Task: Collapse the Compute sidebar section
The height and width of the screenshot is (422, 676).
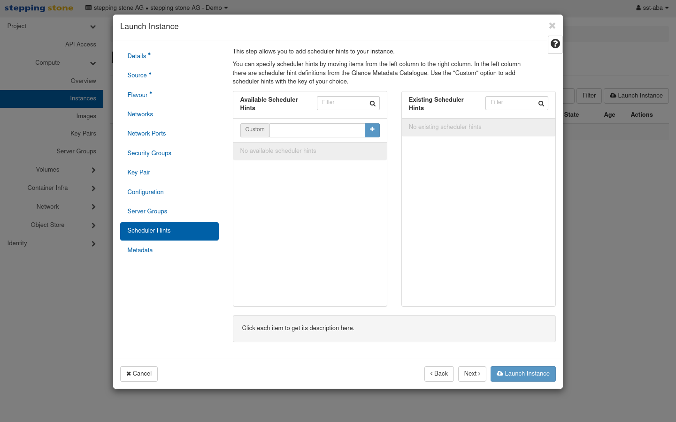Action: [52, 63]
